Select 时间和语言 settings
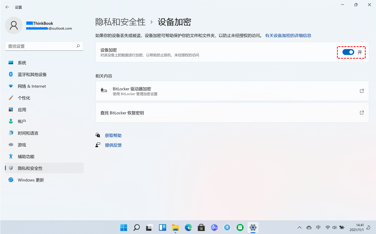This screenshot has width=376, height=234. [x=28, y=133]
